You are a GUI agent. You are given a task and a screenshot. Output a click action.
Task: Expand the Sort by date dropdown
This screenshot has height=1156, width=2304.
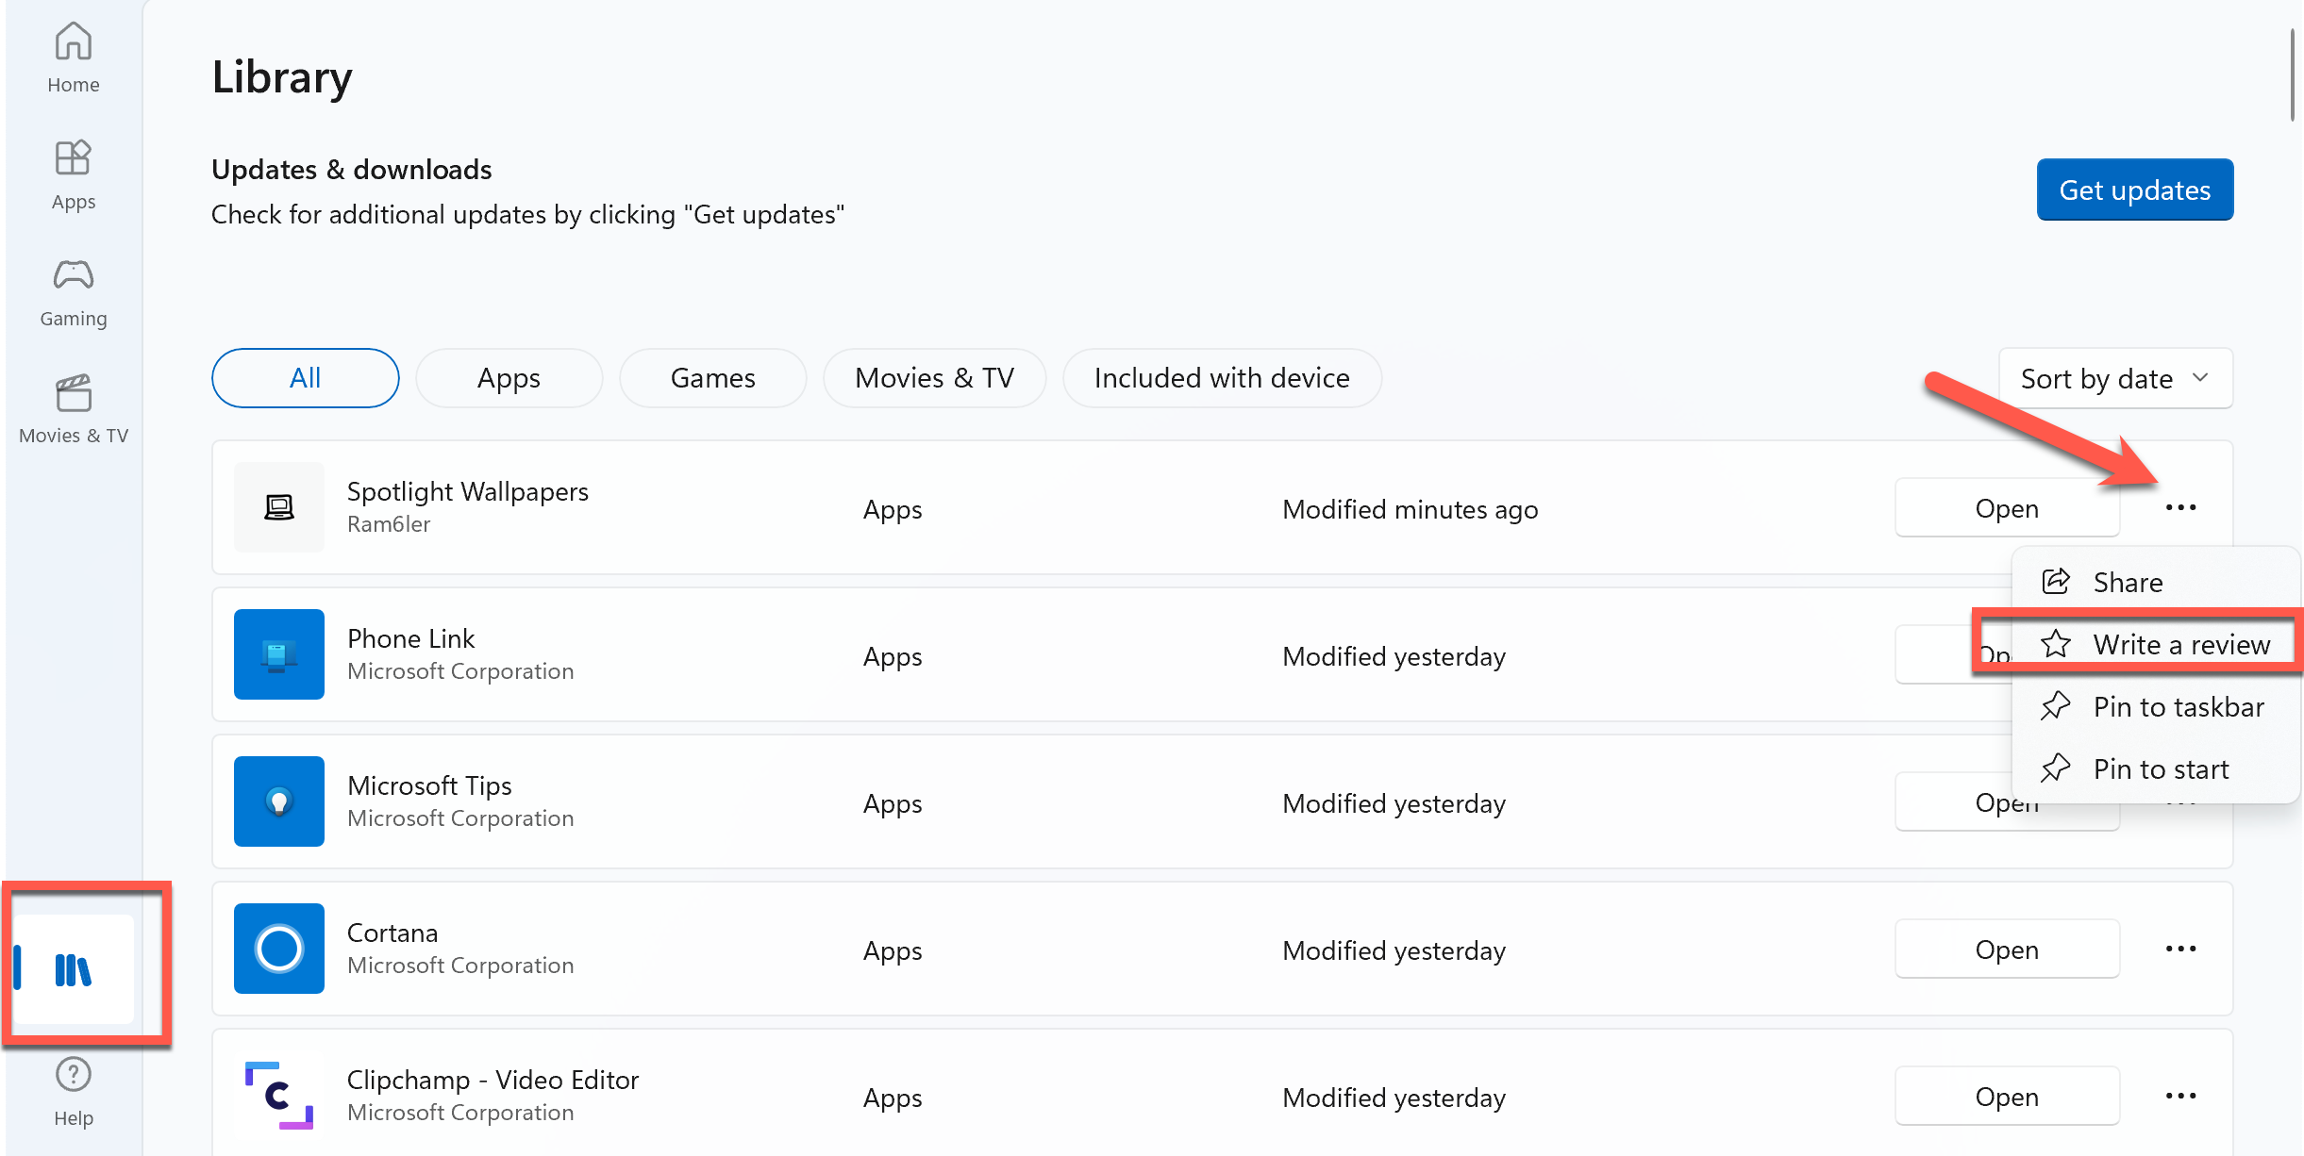point(2114,378)
